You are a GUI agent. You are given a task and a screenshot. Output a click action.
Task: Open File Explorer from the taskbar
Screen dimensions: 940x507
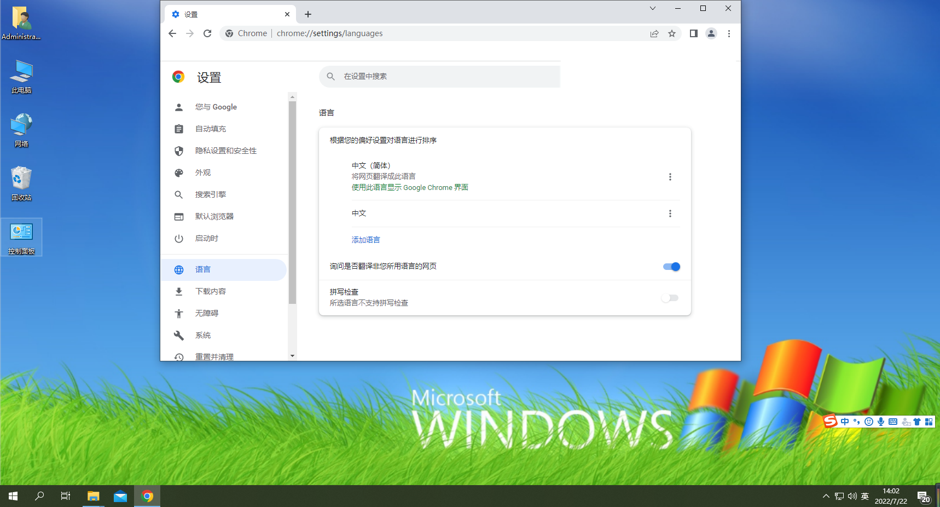click(x=94, y=496)
